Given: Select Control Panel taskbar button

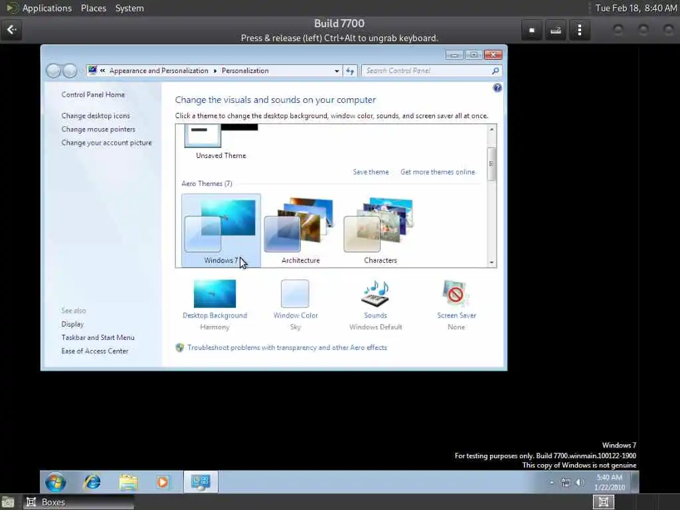Looking at the screenshot, I should pyautogui.click(x=201, y=482).
